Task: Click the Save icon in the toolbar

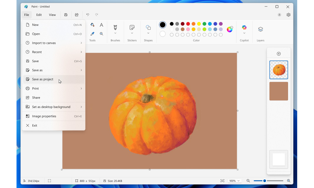Action: tap(66, 15)
